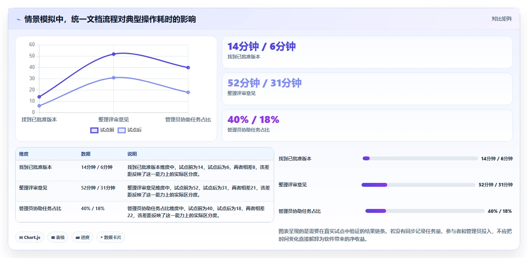This screenshot has width=528, height=258.
Task: Click the 找到已批准版本 progress bar
Action: coord(420,158)
